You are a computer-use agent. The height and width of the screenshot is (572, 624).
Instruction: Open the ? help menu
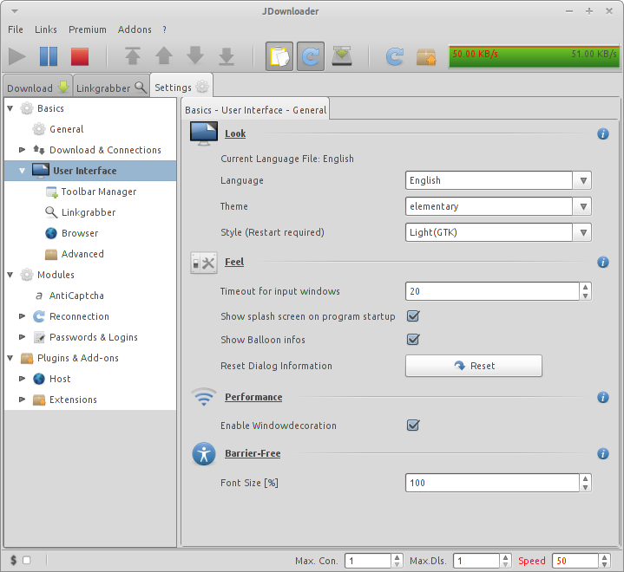point(164,29)
